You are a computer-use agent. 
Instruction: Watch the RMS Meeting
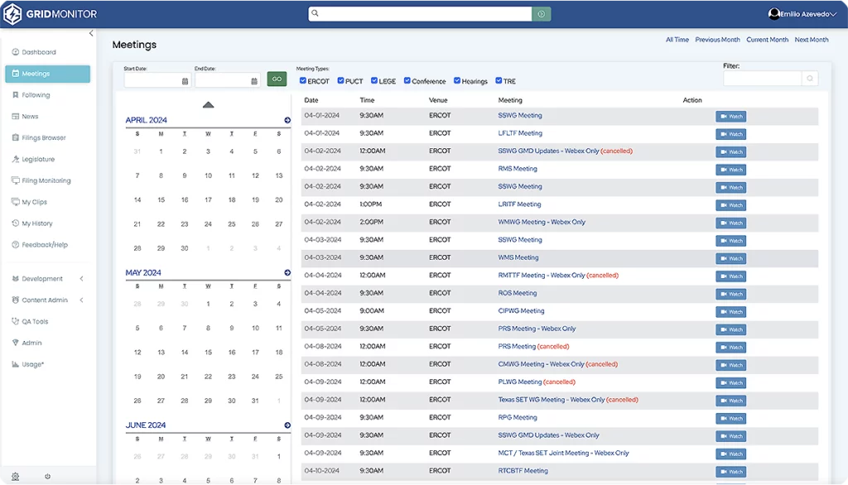coord(730,170)
